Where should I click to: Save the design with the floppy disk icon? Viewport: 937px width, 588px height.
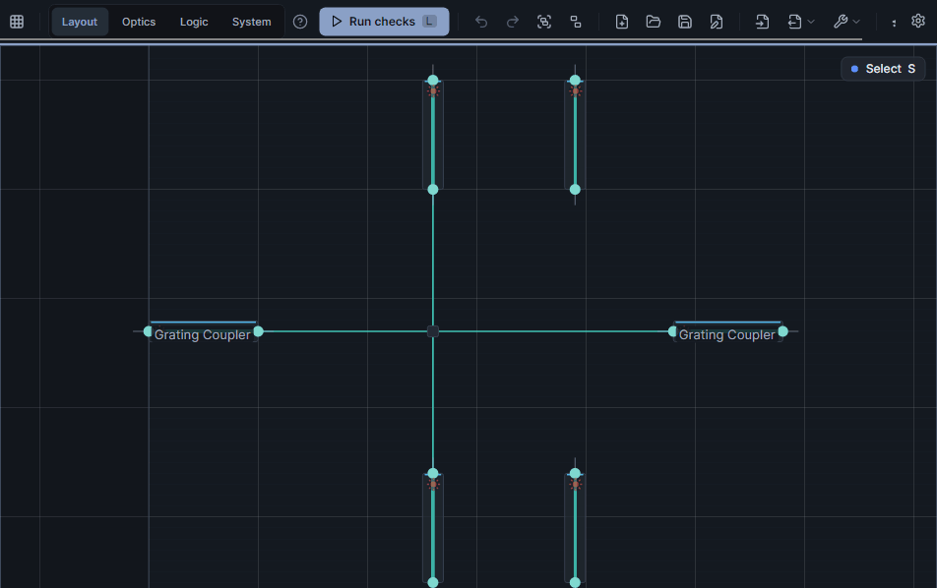pos(685,22)
